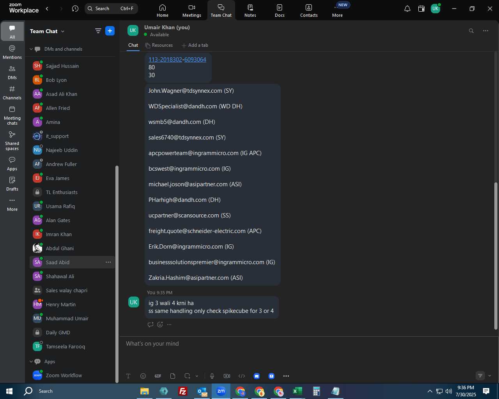Viewport: 499px width, 399px height.
Task: Open the UK profile avatar menu
Action: coord(435,9)
